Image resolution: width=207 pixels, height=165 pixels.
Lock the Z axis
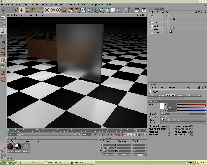click(x=59, y=10)
